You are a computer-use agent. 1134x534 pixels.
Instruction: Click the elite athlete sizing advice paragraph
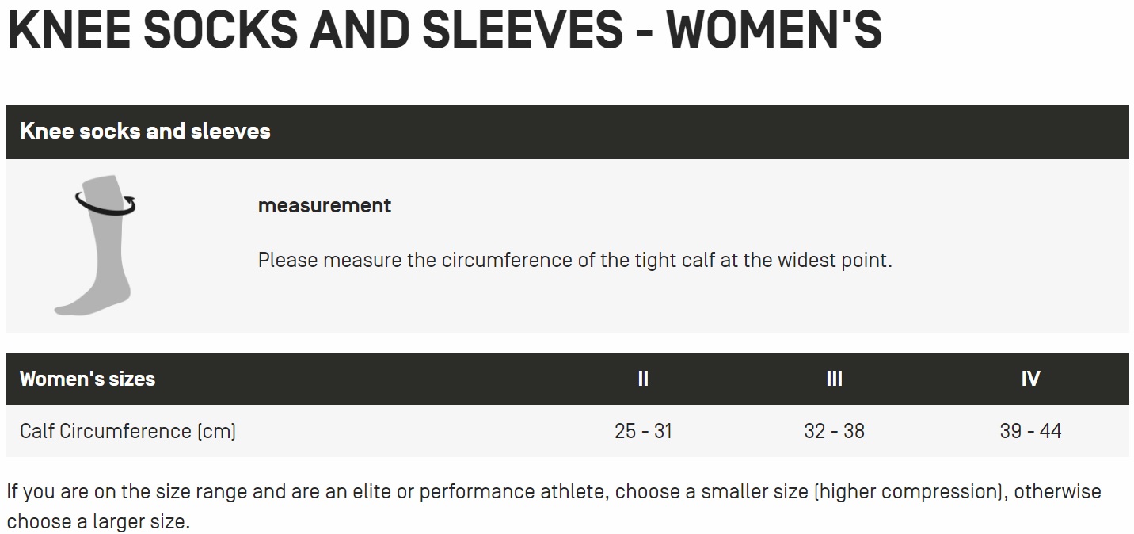click(554, 507)
